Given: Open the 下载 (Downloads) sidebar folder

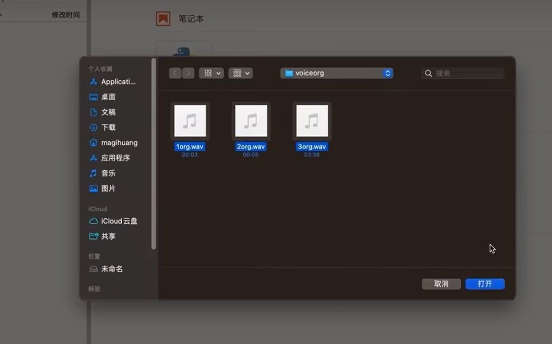Looking at the screenshot, I should pyautogui.click(x=108, y=128).
